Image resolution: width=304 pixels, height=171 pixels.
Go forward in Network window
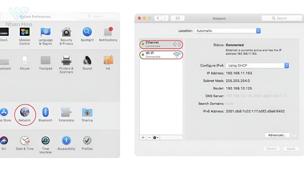pyautogui.click(x=165, y=18)
